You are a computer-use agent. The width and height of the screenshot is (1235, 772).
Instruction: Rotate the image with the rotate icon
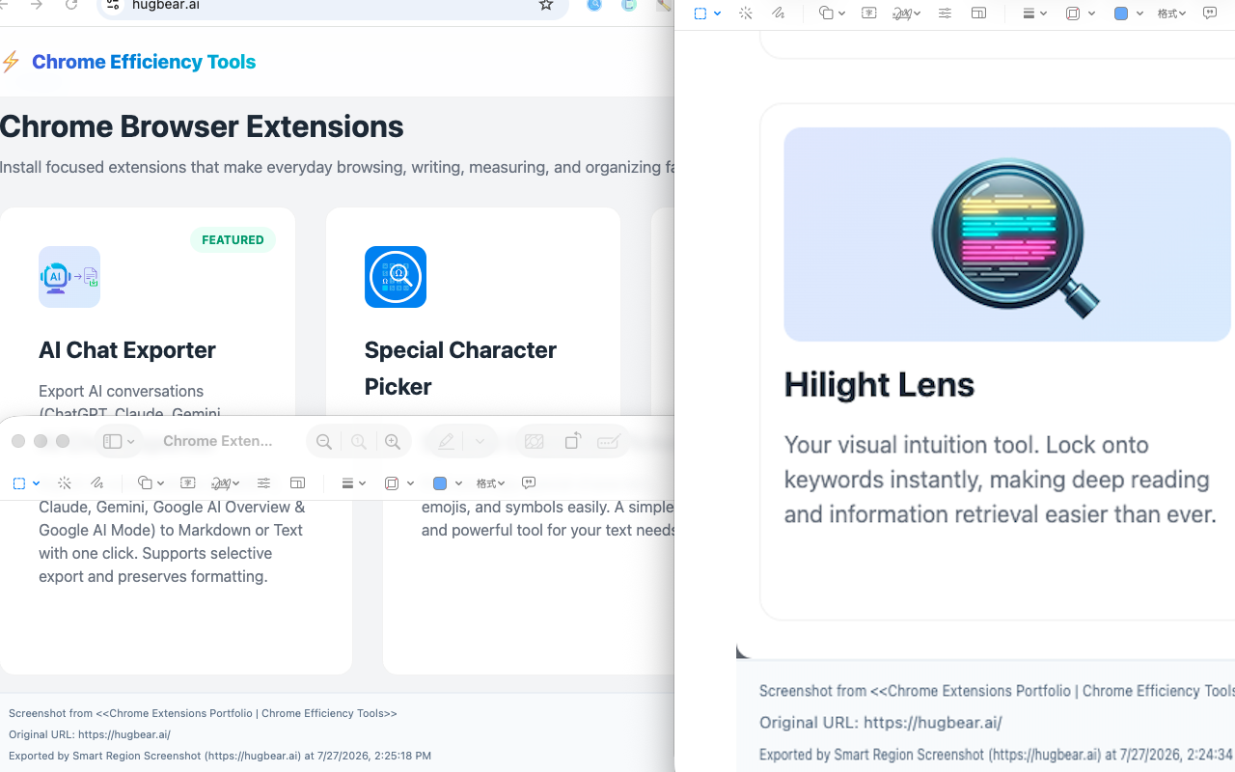tap(572, 441)
